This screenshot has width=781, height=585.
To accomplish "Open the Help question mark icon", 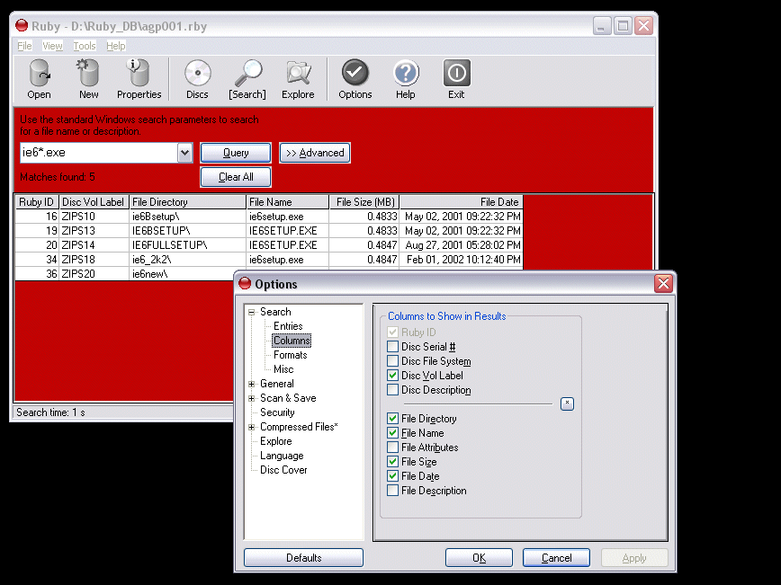I will (x=406, y=74).
